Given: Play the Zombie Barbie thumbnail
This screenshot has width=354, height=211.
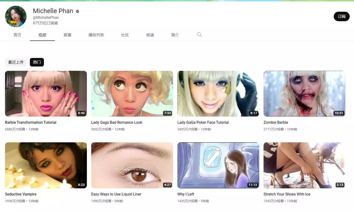Looking at the screenshot, I should (x=304, y=94).
